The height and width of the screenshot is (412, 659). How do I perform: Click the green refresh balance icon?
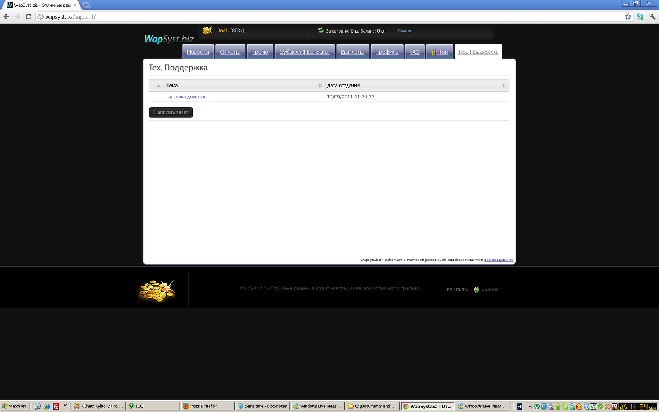(320, 30)
